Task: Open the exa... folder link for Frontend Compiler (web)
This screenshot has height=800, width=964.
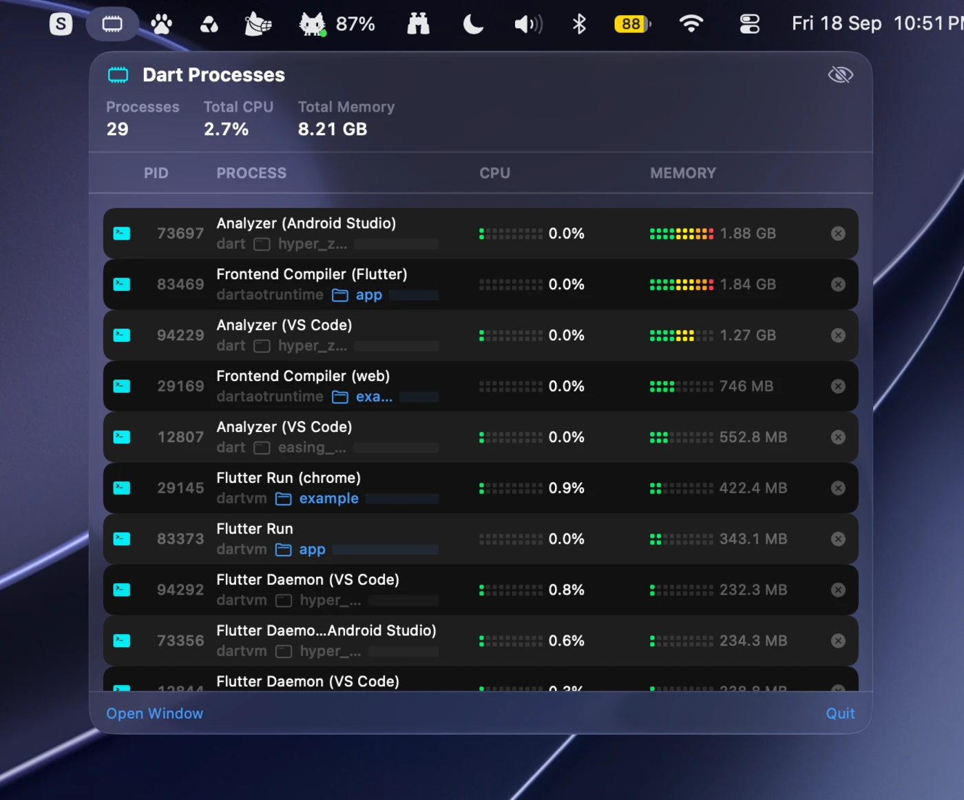Action: pyautogui.click(x=362, y=398)
